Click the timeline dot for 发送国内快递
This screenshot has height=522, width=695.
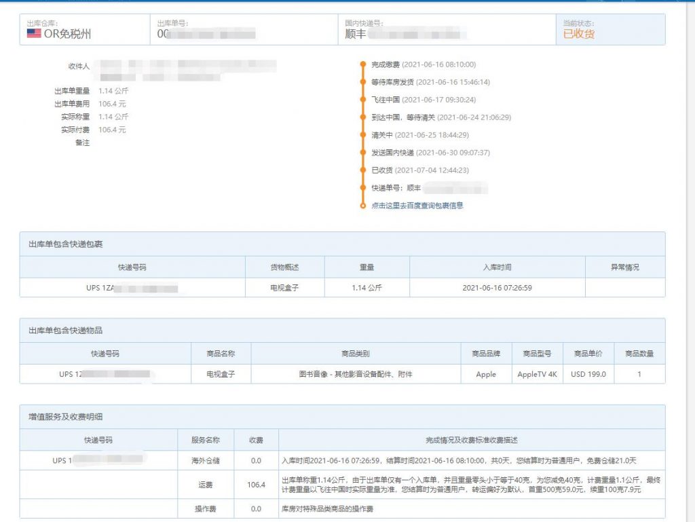[x=363, y=153]
